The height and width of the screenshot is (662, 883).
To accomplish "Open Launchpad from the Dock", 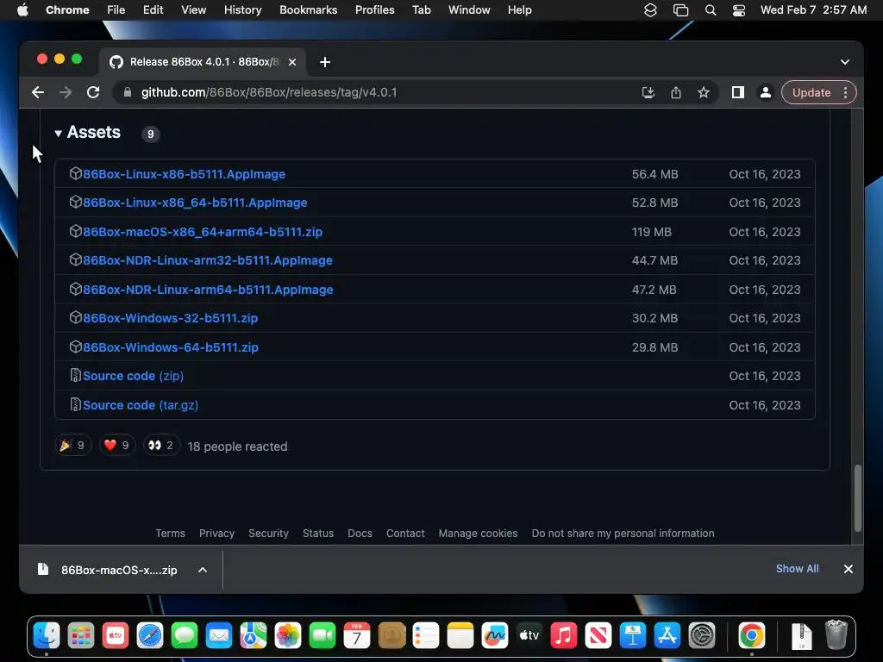I will coord(81,636).
